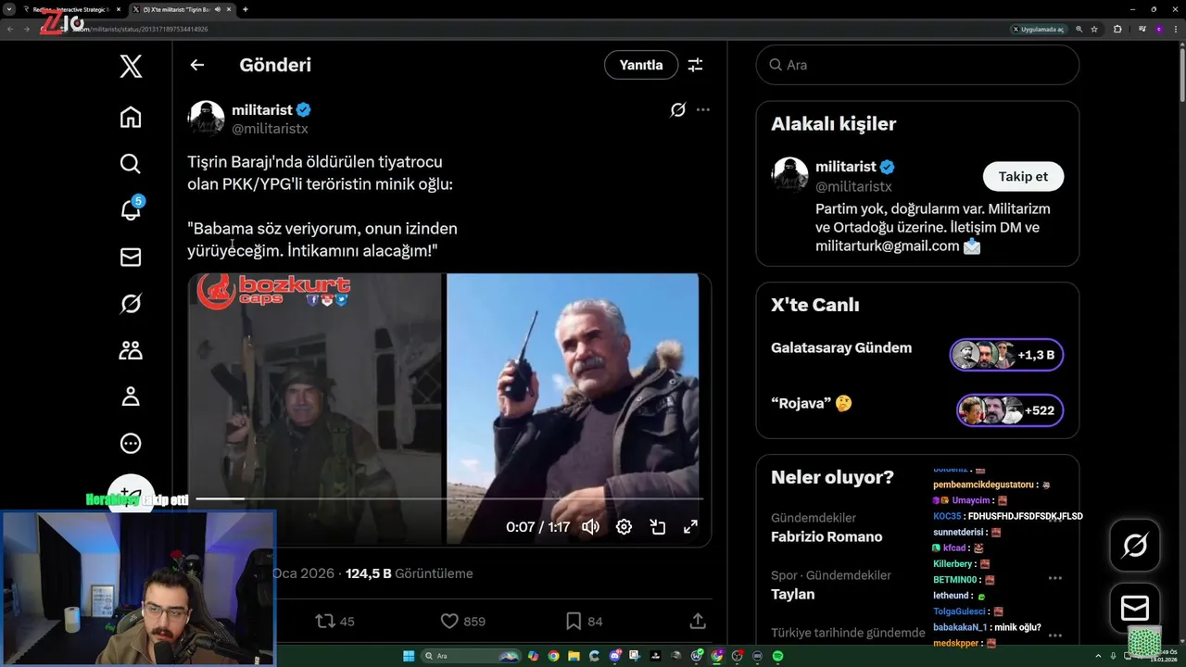Open Communities icon in sidebar
This screenshot has height=667, width=1186.
tap(131, 350)
